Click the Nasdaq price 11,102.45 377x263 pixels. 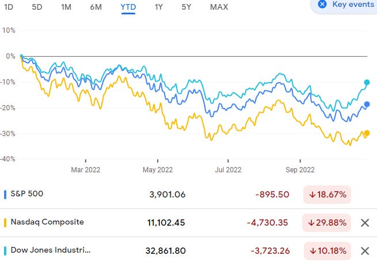pos(166,223)
